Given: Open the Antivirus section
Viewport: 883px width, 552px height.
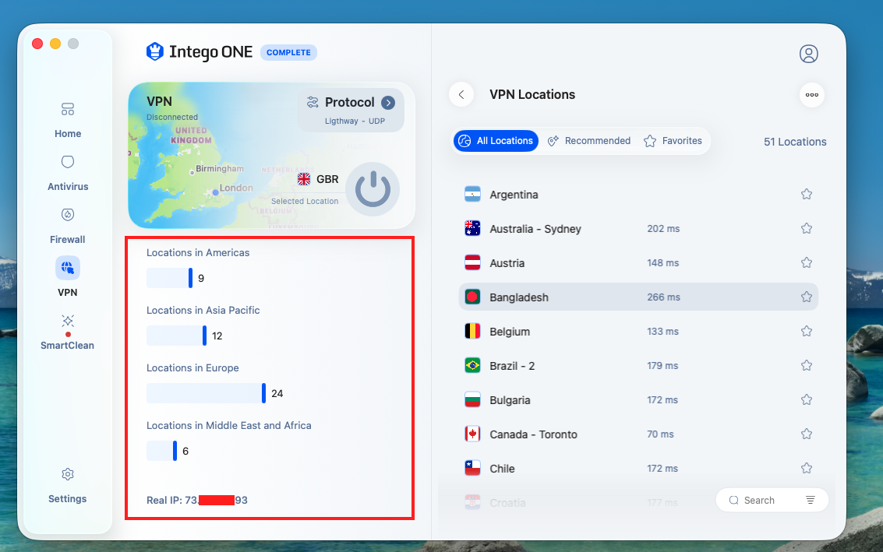Looking at the screenshot, I should pos(68,174).
